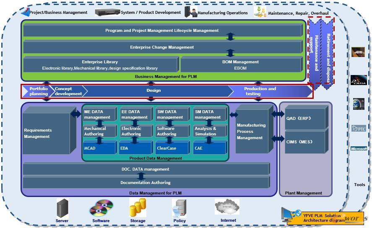
Task: Open the Enterprise Change Management bar
Action: 162,47
